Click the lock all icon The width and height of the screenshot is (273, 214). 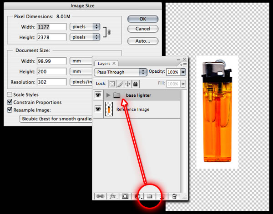136,84
